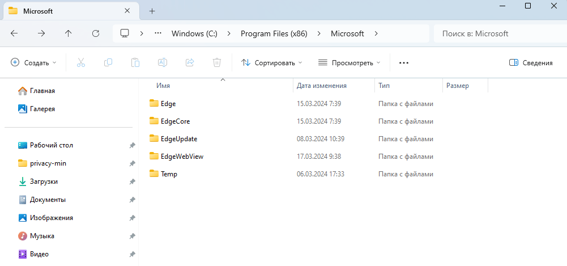The image size is (567, 266).
Task: Open the Просмотреть view dropdown
Action: (x=349, y=62)
